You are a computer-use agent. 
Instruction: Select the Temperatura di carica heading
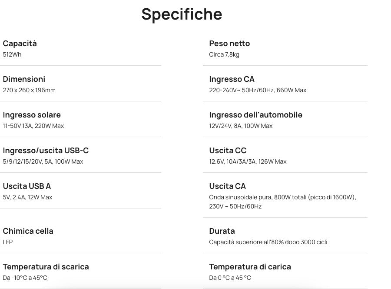[x=250, y=267]
